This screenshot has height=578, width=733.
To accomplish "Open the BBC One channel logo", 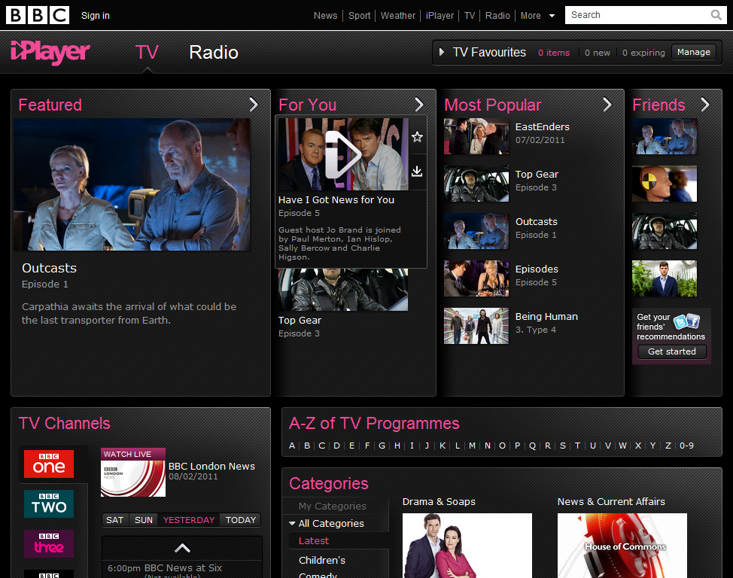I will [49, 464].
